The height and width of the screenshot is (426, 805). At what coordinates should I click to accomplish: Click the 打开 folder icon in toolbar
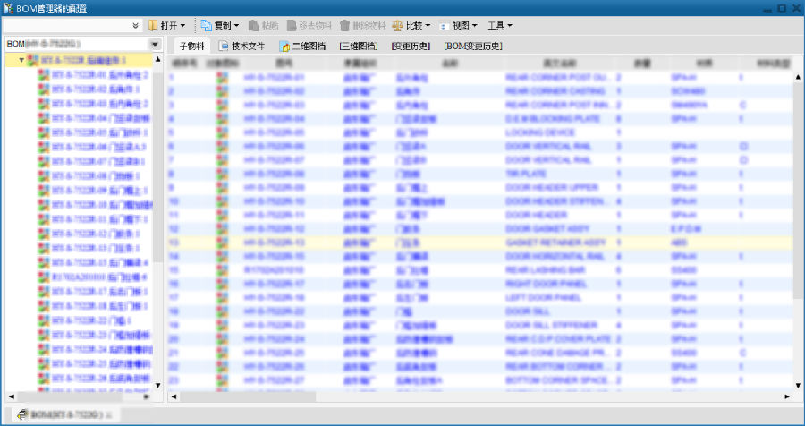(x=152, y=25)
